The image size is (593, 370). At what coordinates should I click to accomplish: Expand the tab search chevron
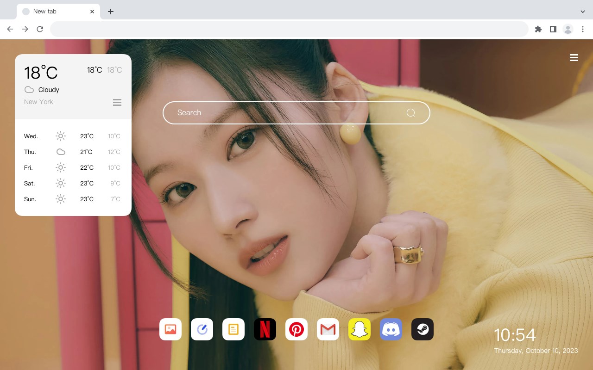coord(583,12)
